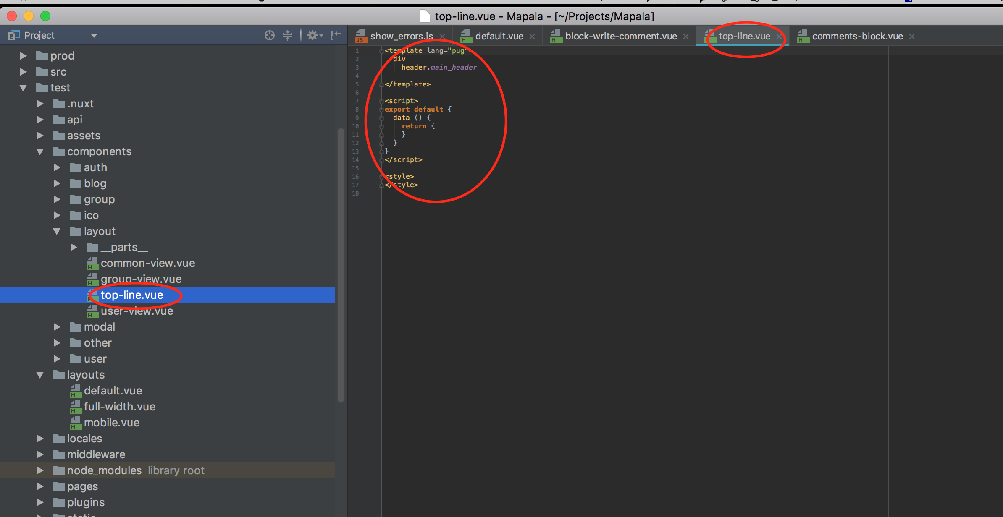Fold the return block on line 10
1003x517 pixels.
point(381,126)
